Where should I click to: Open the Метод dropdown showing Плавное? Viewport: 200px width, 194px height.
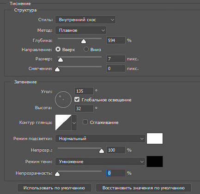tap(81, 30)
